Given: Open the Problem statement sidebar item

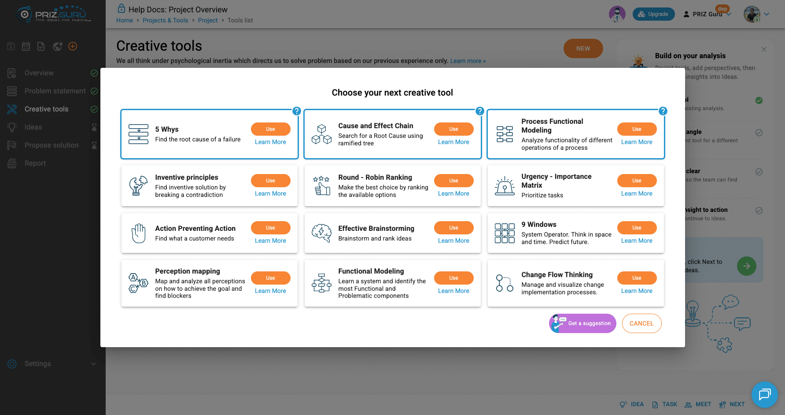Looking at the screenshot, I should [x=52, y=91].
